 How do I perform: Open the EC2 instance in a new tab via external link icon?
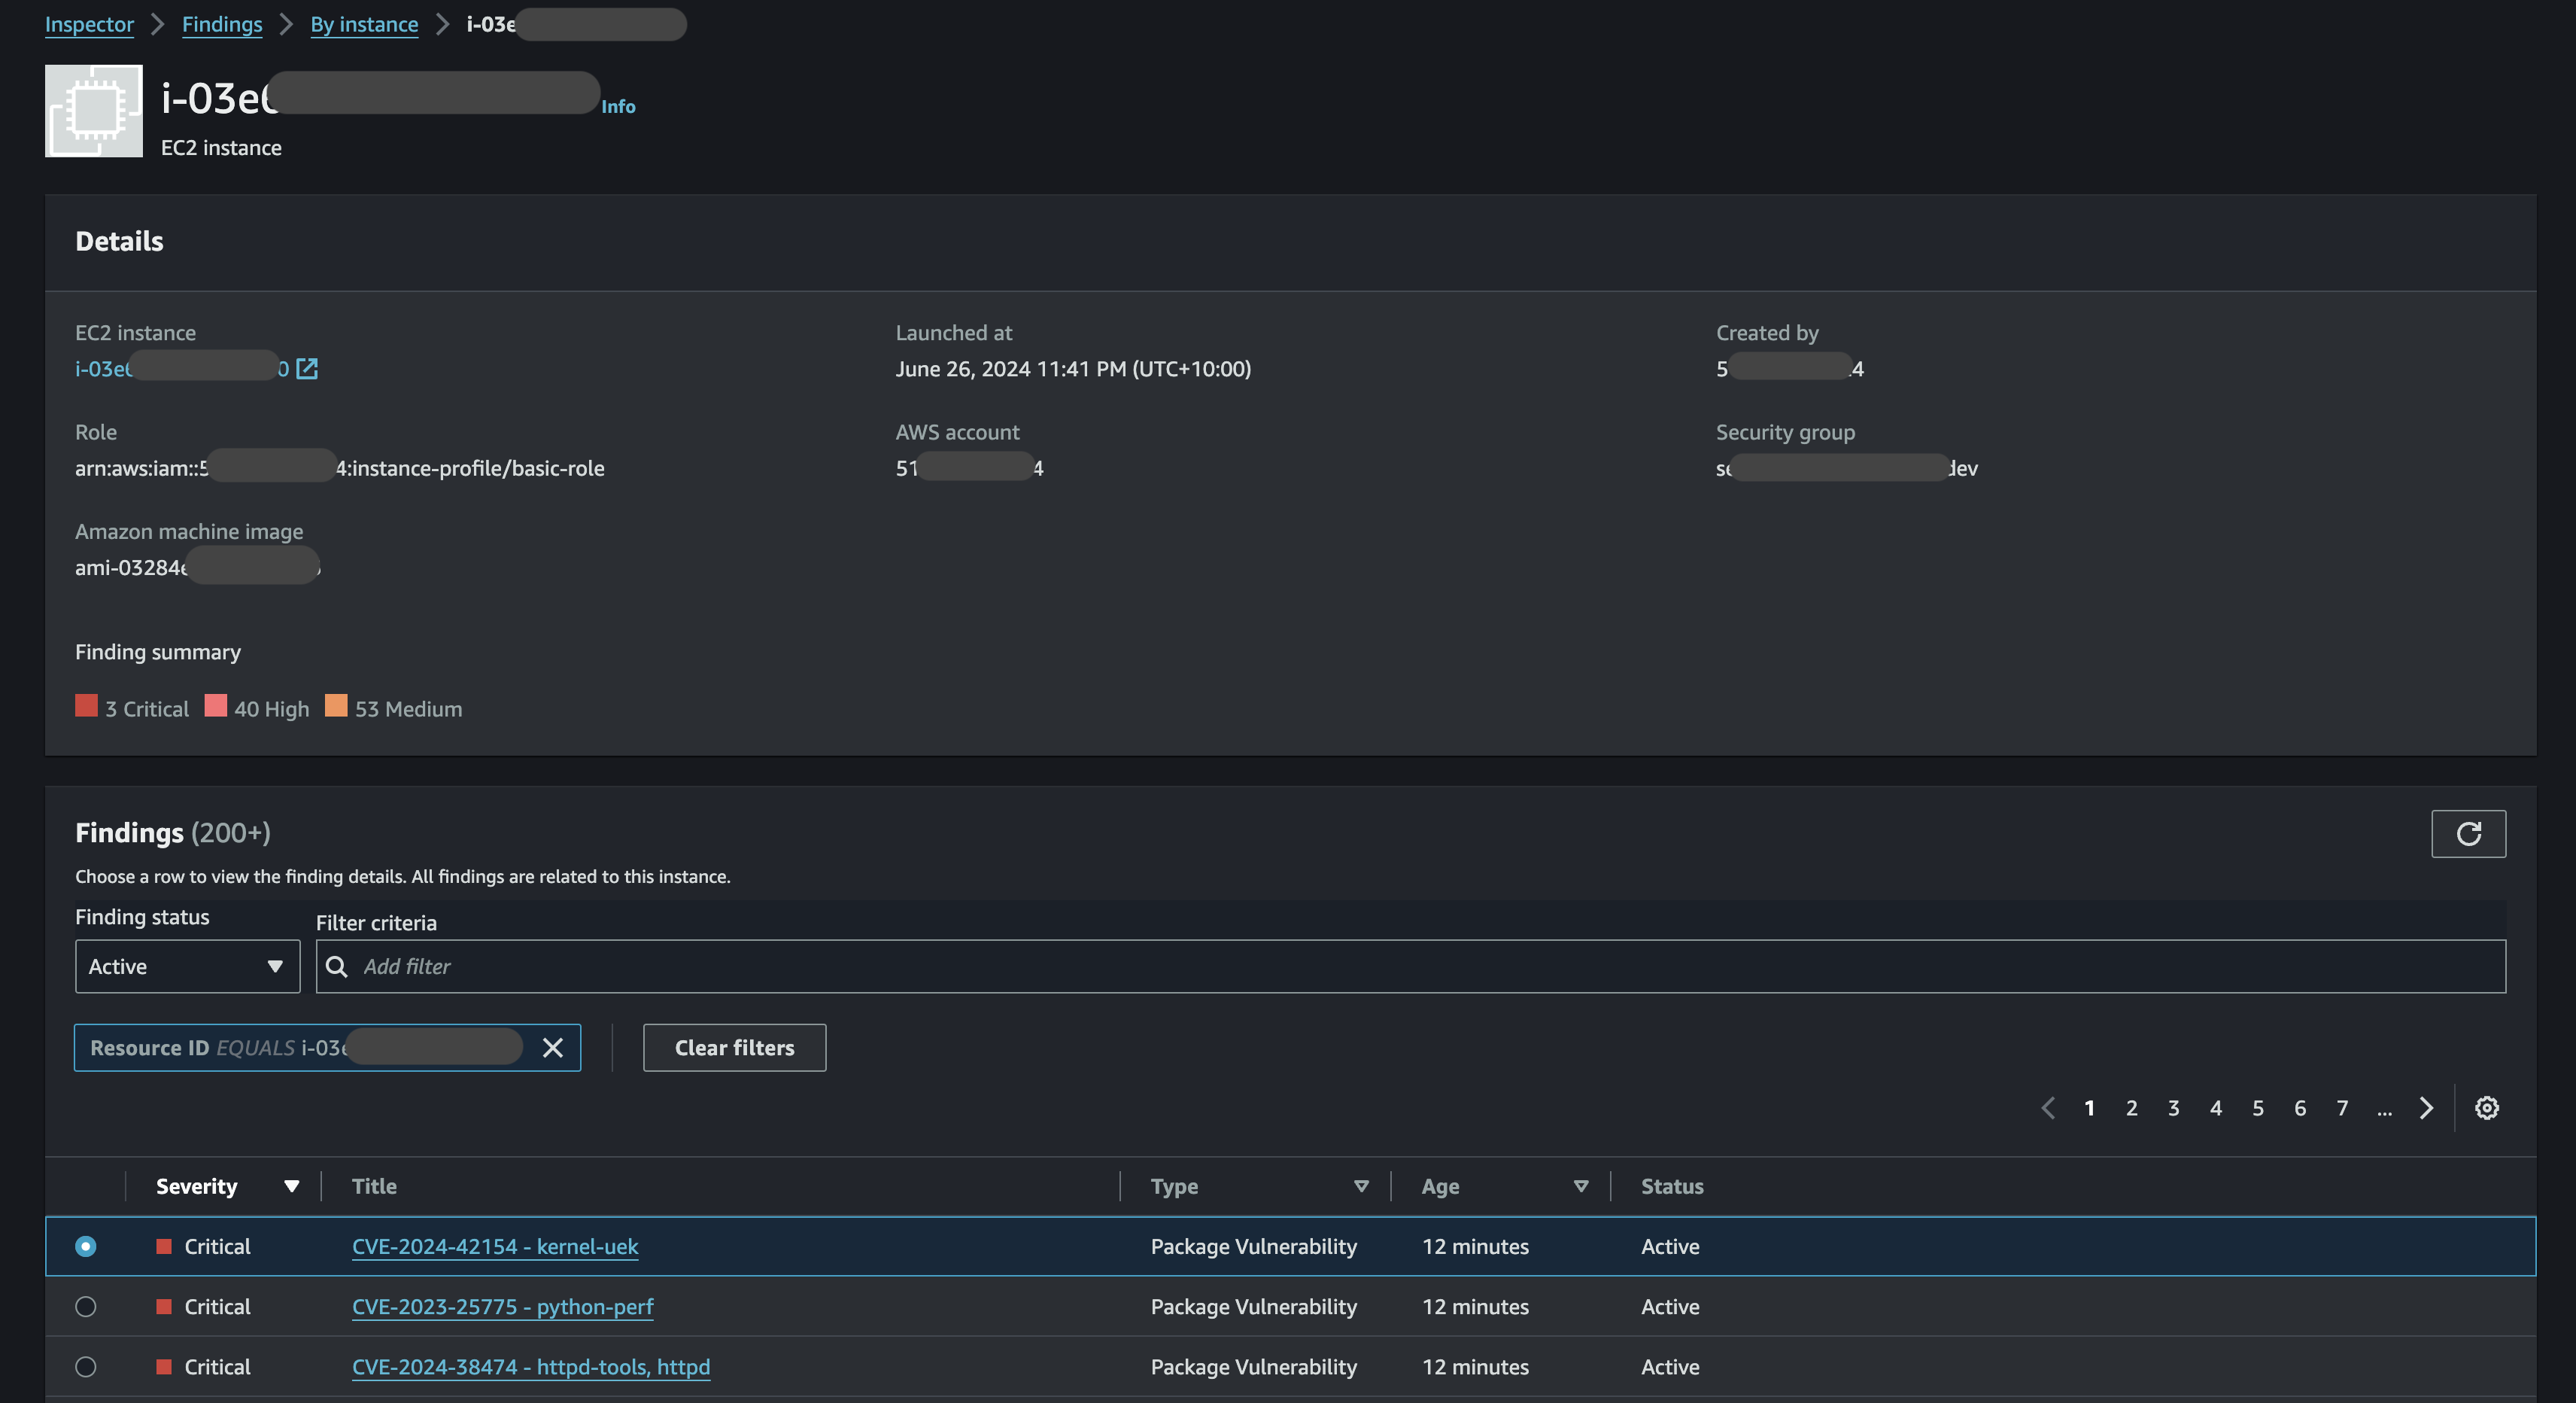pyautogui.click(x=307, y=368)
